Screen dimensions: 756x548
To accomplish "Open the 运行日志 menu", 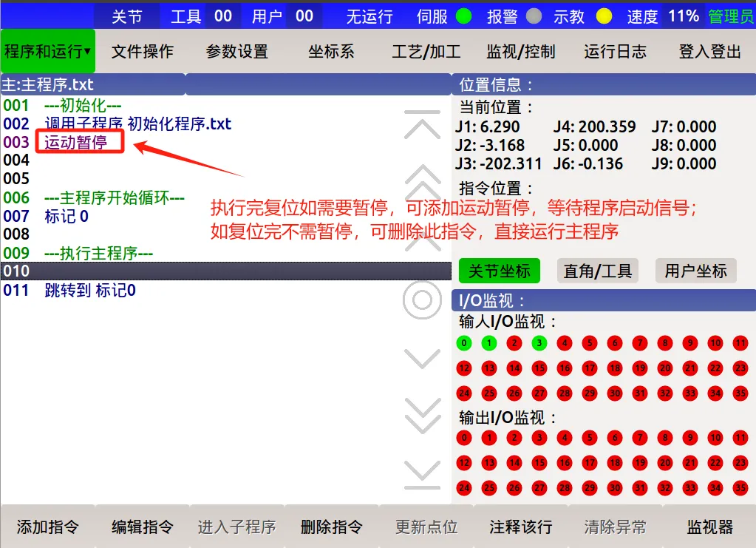I will point(615,51).
